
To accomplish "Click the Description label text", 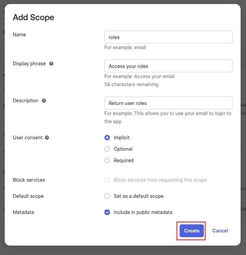I will coord(25,101).
